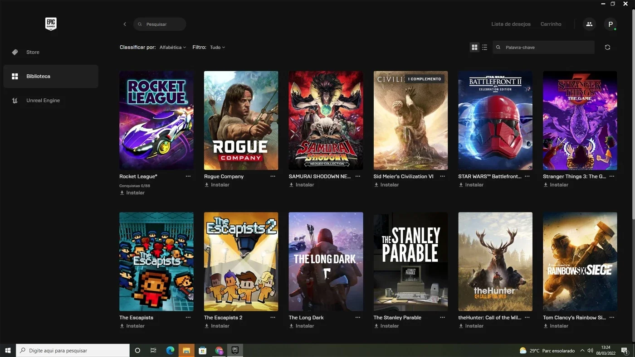Open more options for Sid Meier's Civilization VI
The width and height of the screenshot is (635, 357).
(442, 176)
